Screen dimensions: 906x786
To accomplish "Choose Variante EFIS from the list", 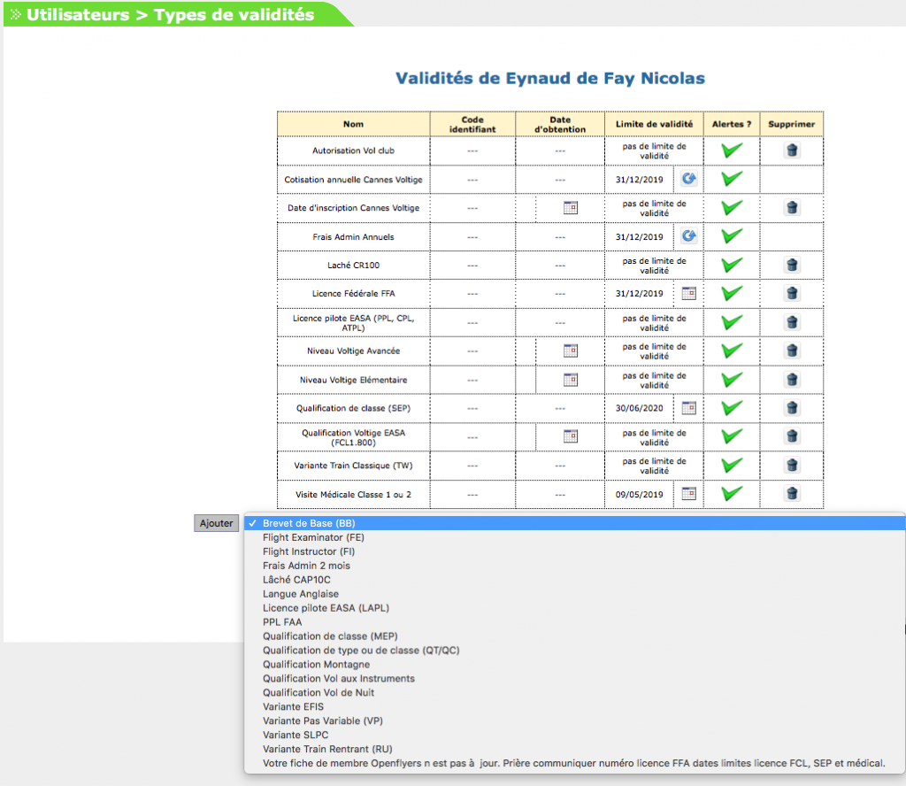I will tap(575, 707).
